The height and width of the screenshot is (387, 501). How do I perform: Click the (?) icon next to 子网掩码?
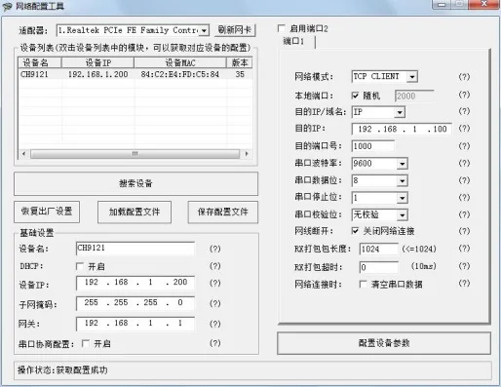point(214,303)
